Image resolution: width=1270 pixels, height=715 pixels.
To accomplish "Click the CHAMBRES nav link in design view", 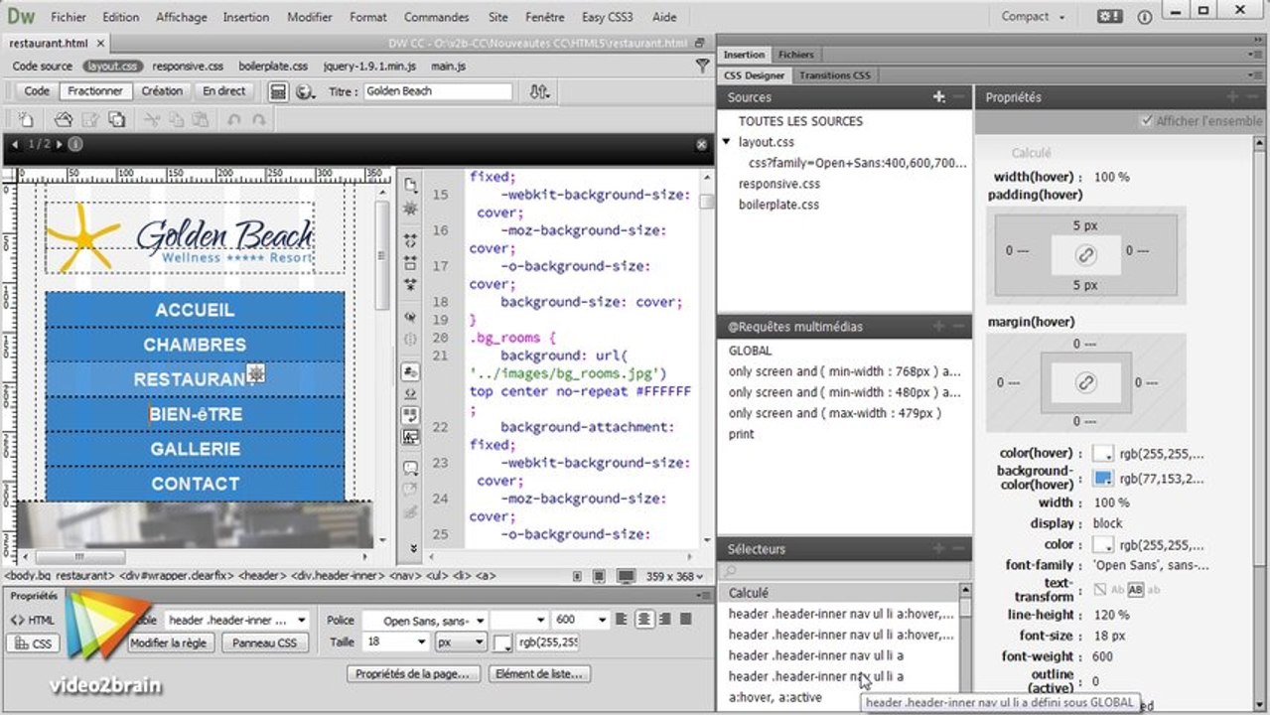I will [x=195, y=345].
